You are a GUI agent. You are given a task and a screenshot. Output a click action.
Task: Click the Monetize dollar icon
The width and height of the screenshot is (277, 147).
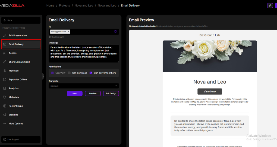click(5, 71)
